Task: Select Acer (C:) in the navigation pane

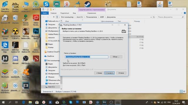Action: (x=51, y=87)
